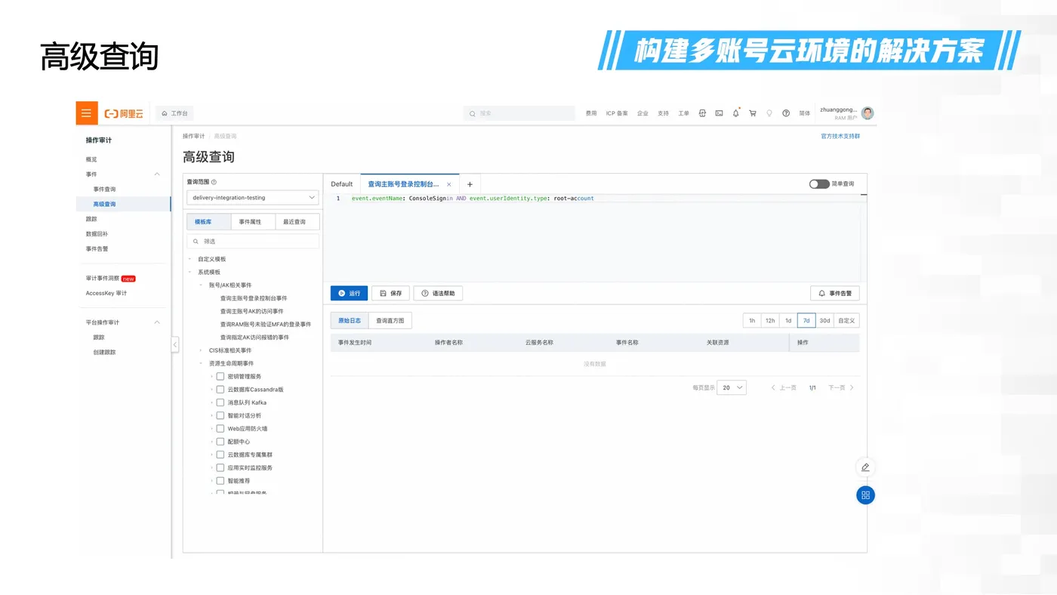Check the 云数据库专属集群 checkbox
Screen dimensions: 1057x595
tap(220, 455)
